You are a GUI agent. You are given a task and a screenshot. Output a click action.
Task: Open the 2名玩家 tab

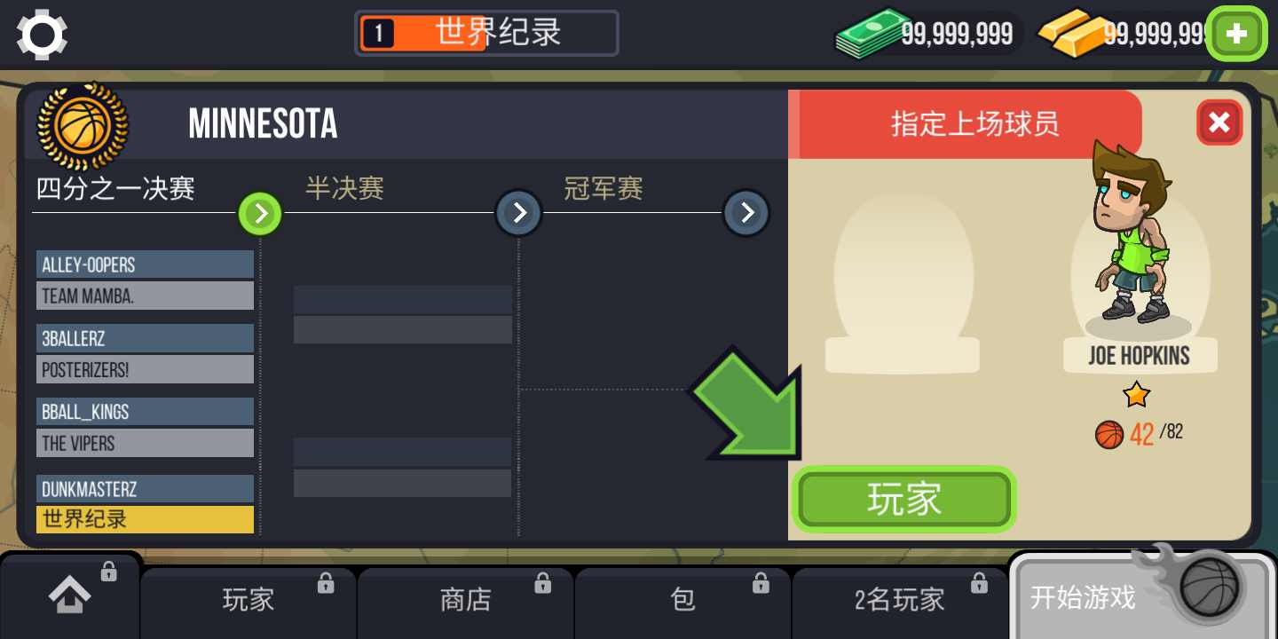(x=900, y=600)
